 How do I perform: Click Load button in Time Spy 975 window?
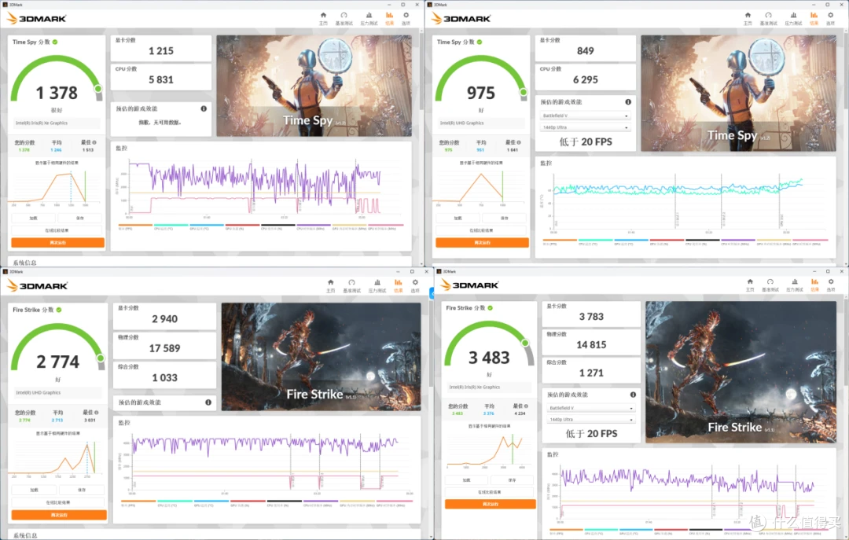click(x=458, y=219)
